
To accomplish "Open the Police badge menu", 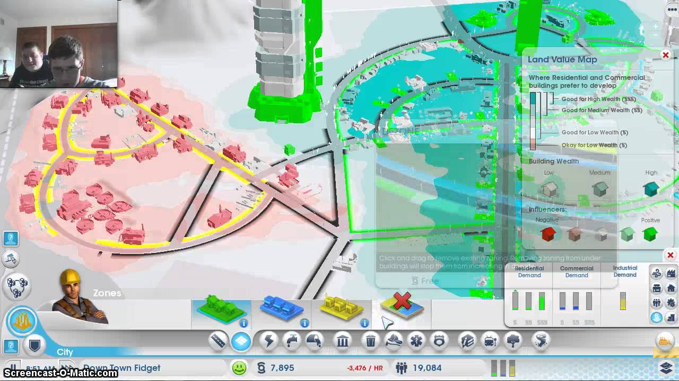I will [x=439, y=341].
